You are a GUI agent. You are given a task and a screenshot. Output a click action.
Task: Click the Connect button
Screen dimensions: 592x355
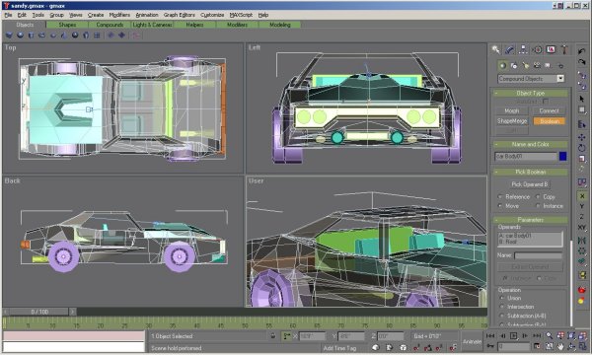click(549, 110)
